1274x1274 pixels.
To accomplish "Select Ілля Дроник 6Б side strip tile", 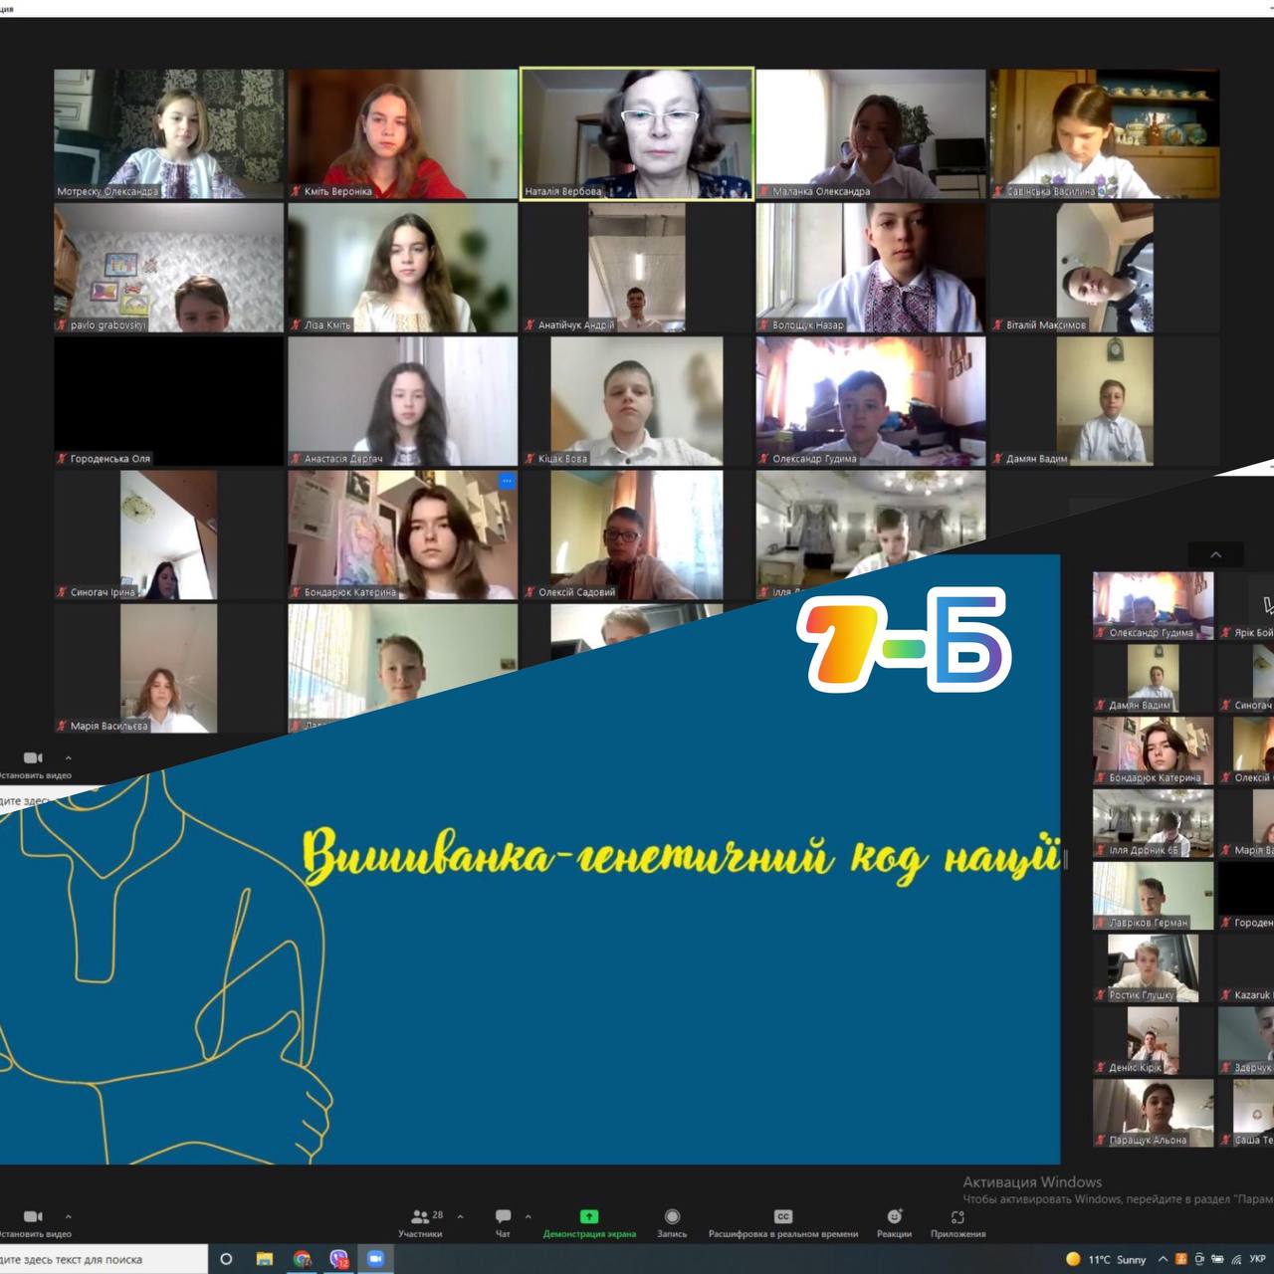I will point(1154,823).
